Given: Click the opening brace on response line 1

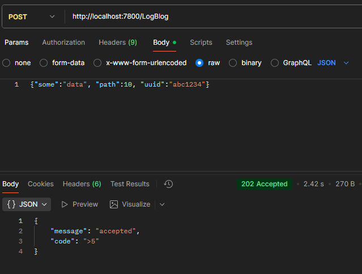Looking at the screenshot, I should pos(36,221).
